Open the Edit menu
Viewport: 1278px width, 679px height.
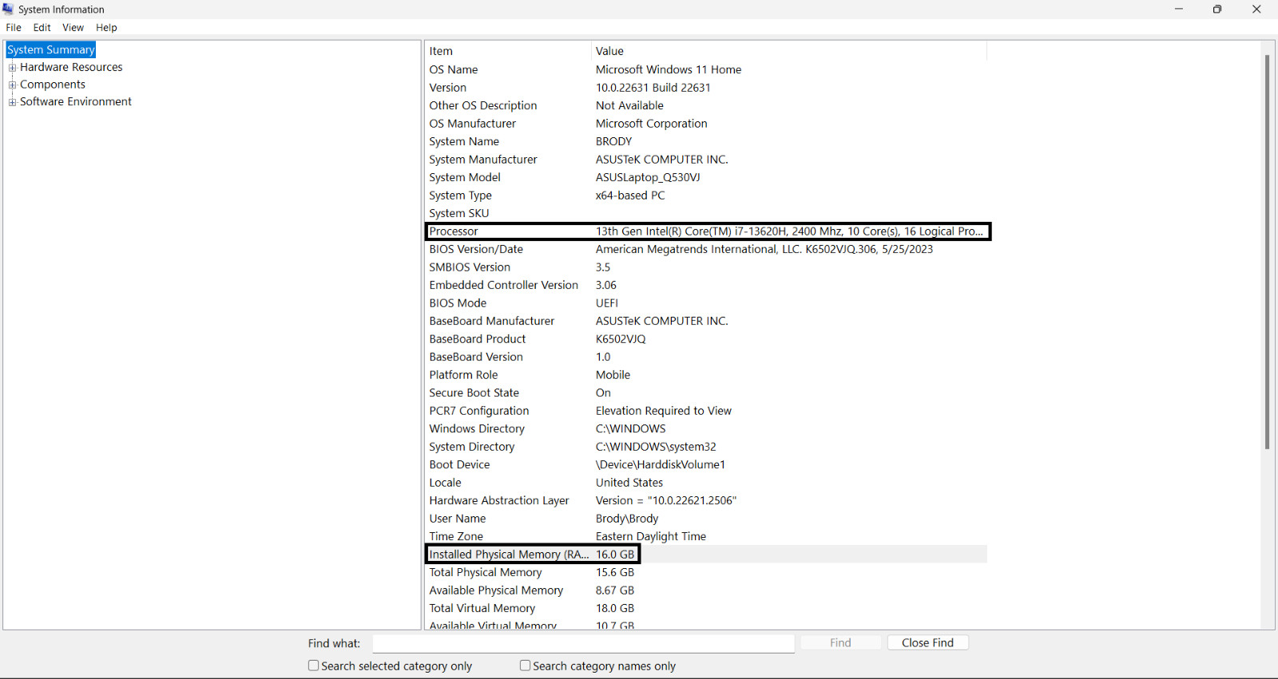pyautogui.click(x=42, y=27)
